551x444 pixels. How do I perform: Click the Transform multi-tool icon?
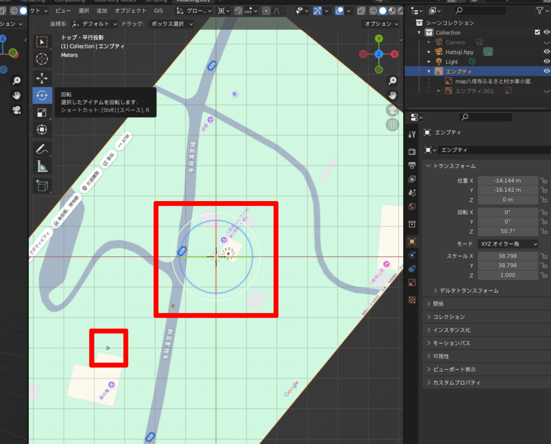pos(42,130)
